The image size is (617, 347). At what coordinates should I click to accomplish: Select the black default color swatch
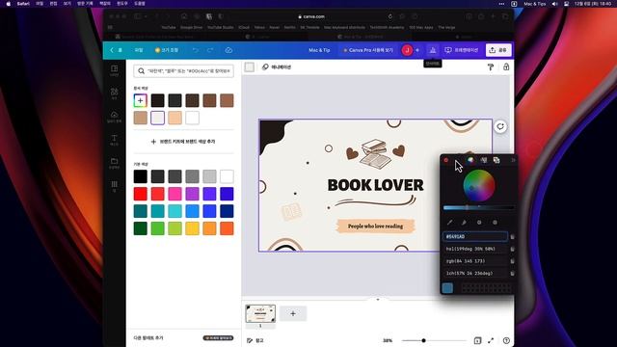click(141, 176)
